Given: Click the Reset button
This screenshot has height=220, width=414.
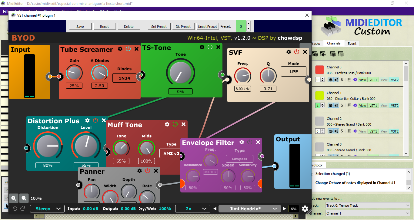Looking at the screenshot, I should (x=104, y=27).
